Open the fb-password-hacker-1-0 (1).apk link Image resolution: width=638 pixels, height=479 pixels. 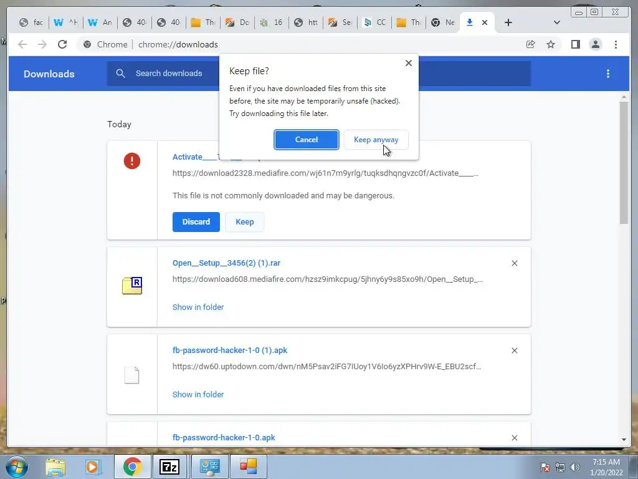230,351
